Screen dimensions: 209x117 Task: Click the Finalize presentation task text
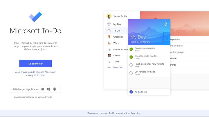[145, 48]
